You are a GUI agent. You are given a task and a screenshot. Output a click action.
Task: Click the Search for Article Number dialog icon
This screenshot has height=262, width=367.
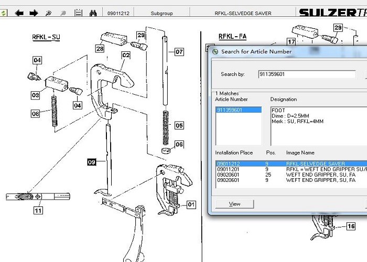[x=215, y=52]
